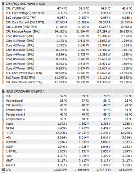Click the lightning icon beside Vcore
Screen dimensions: 135x173
click(3, 124)
